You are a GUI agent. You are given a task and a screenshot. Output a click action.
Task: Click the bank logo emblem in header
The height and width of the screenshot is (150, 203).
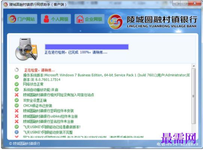point(115,21)
